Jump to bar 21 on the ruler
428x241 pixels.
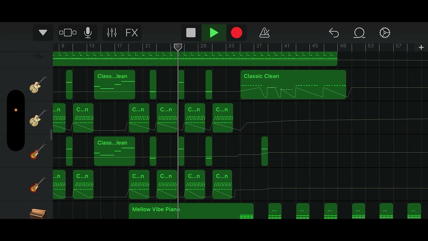(147, 46)
